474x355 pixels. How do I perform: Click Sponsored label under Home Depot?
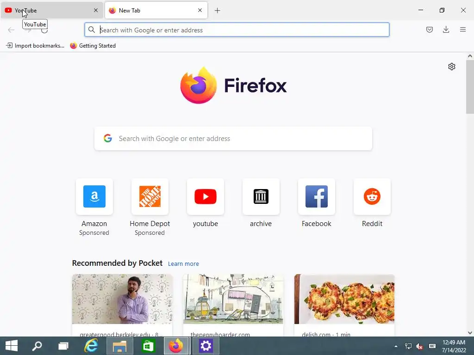(x=150, y=233)
